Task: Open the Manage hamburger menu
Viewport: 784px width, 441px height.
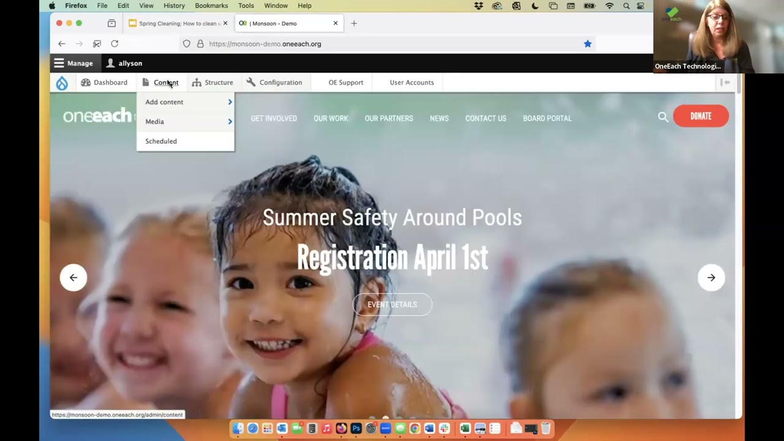Action: [x=73, y=63]
